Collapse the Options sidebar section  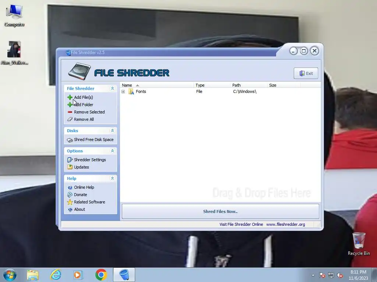pos(112,151)
